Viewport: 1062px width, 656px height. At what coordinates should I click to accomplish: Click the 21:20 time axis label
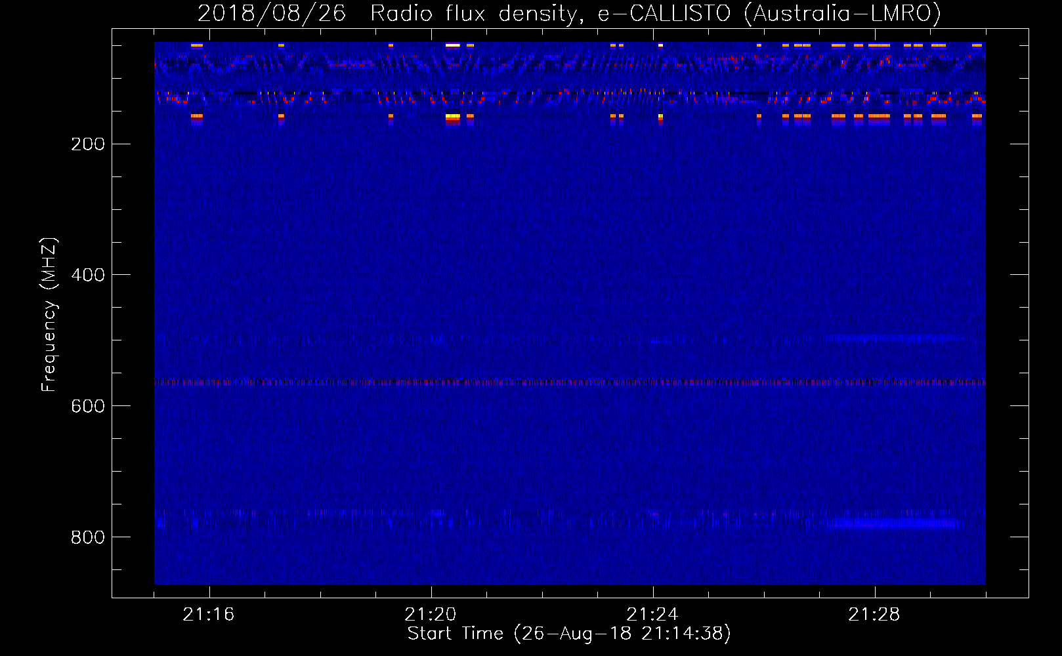(x=431, y=615)
